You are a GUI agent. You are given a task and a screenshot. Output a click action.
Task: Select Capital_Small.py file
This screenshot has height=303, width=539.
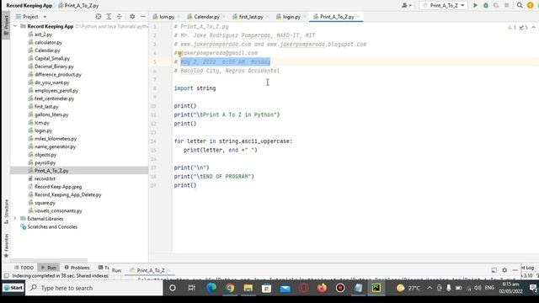click(52, 58)
